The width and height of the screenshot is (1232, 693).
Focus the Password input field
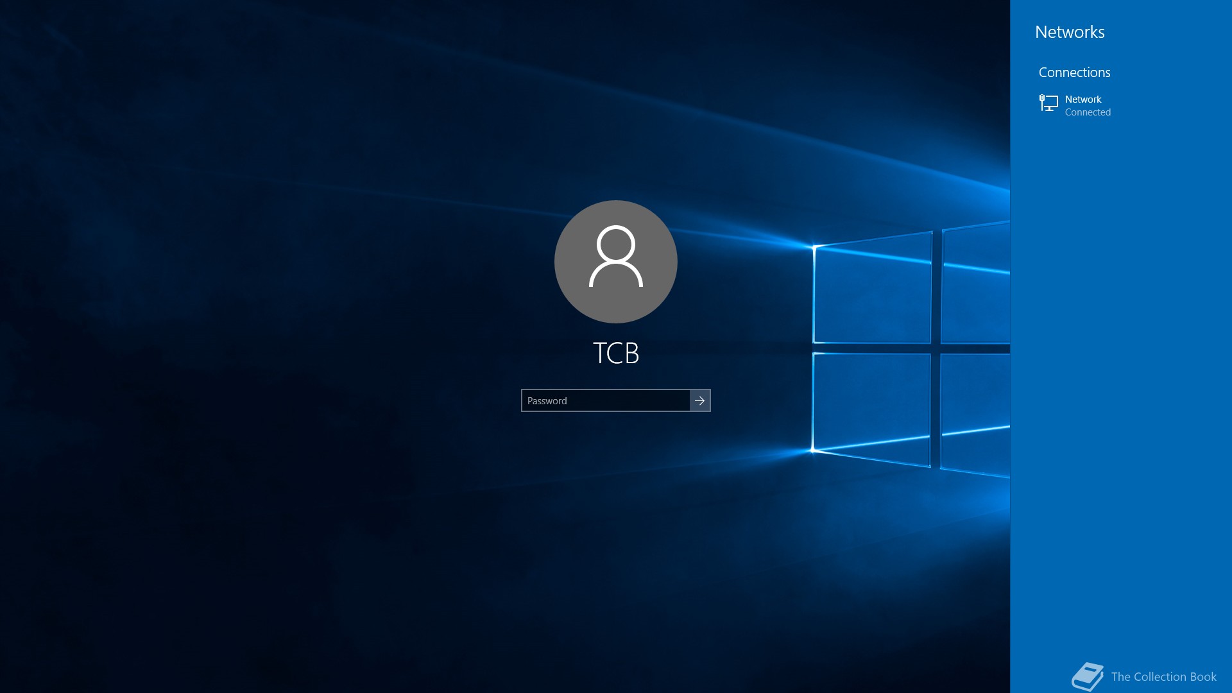tap(605, 400)
